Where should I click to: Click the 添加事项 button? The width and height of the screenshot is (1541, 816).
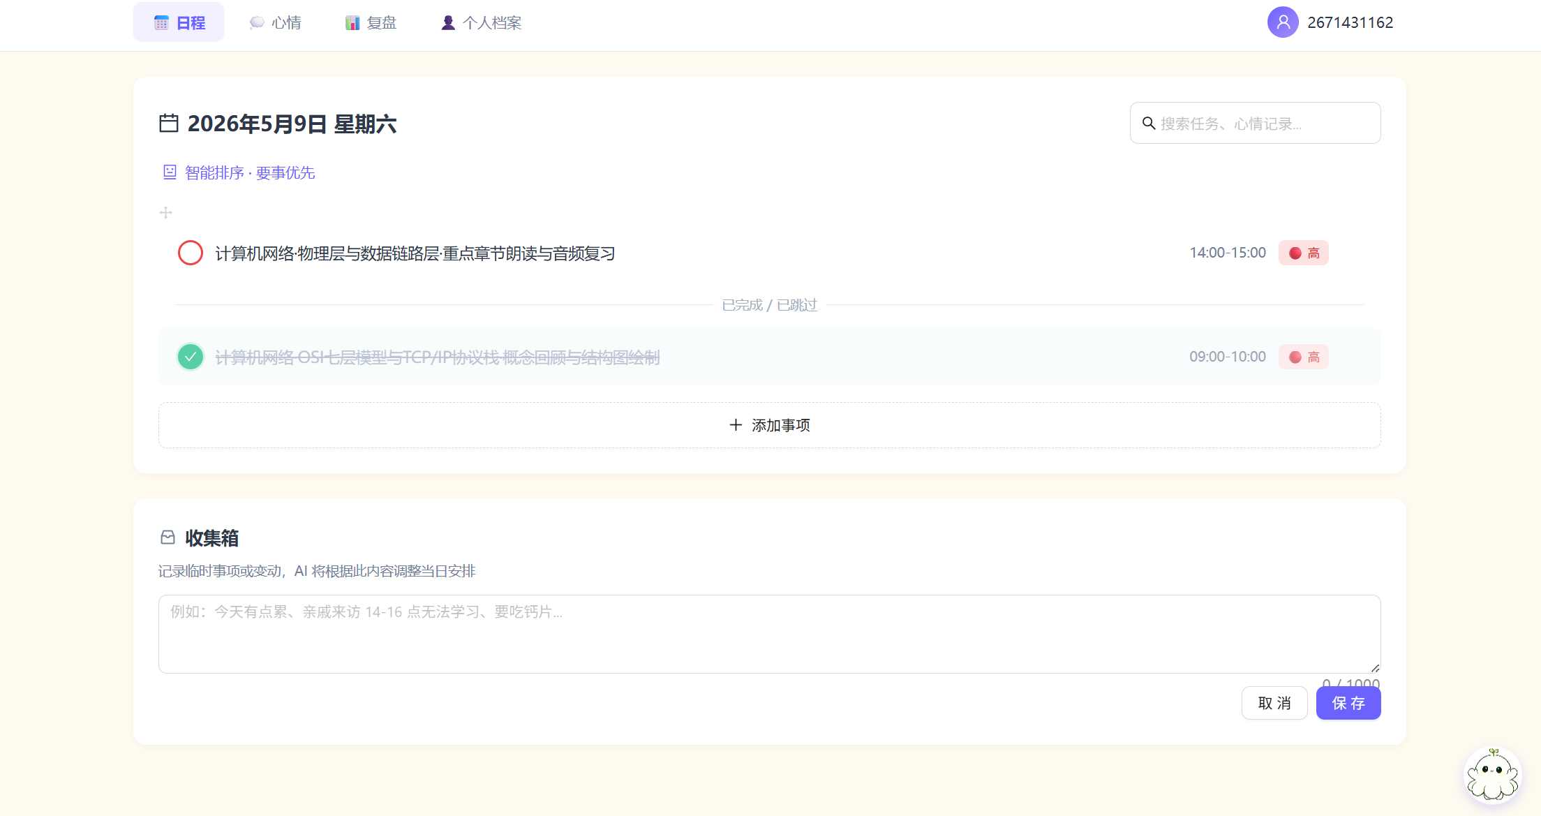(769, 425)
